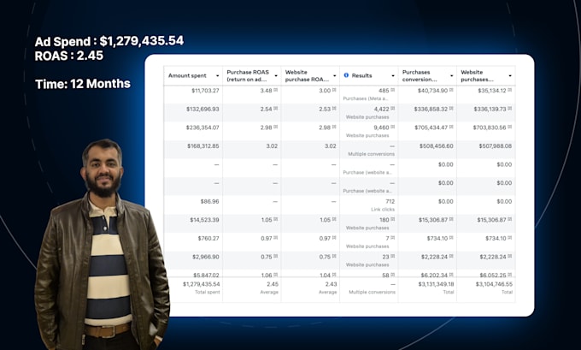The height and width of the screenshot is (350, 581).
Task: Click 'Purchases (Meta a...' label under 485
Action: click(366, 98)
